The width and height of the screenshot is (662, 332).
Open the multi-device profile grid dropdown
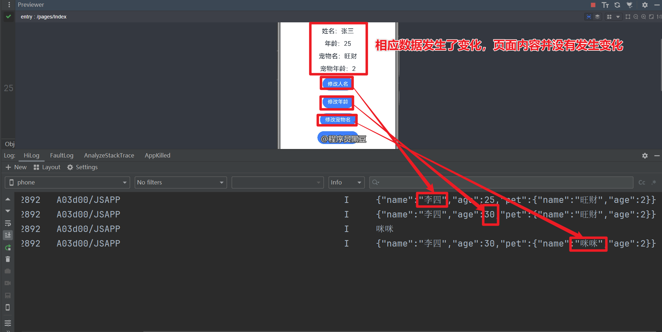[x=613, y=17]
